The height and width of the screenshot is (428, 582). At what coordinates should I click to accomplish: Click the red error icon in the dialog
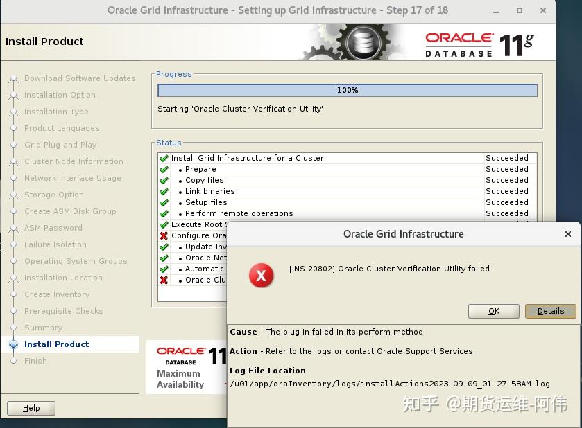[x=261, y=275]
